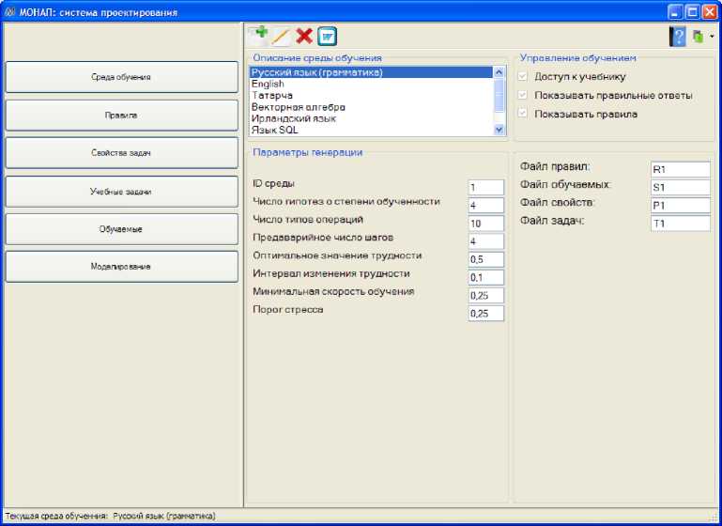Click the list scrollbar down arrow

point(499,130)
